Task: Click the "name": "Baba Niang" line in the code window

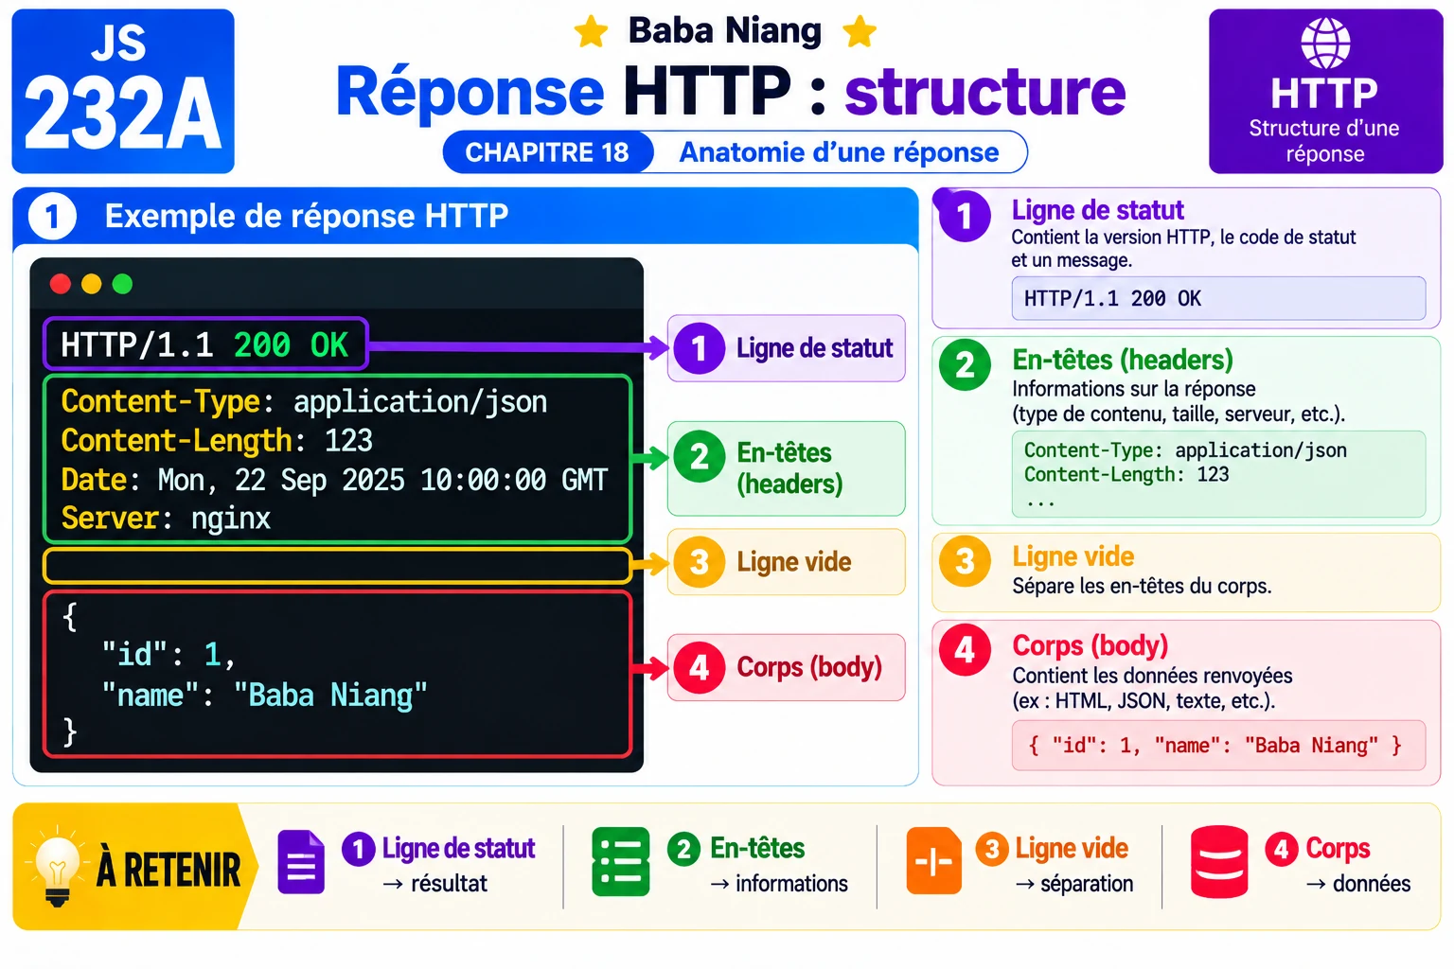Action: (x=264, y=696)
